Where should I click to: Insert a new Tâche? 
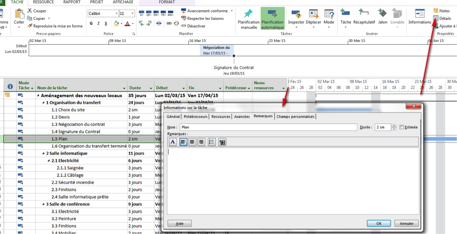click(346, 17)
